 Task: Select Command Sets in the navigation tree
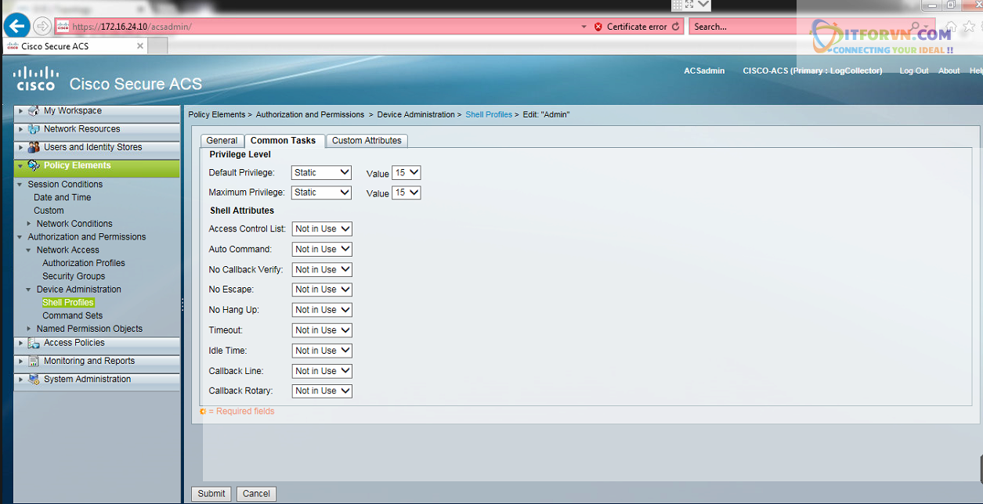click(x=72, y=315)
